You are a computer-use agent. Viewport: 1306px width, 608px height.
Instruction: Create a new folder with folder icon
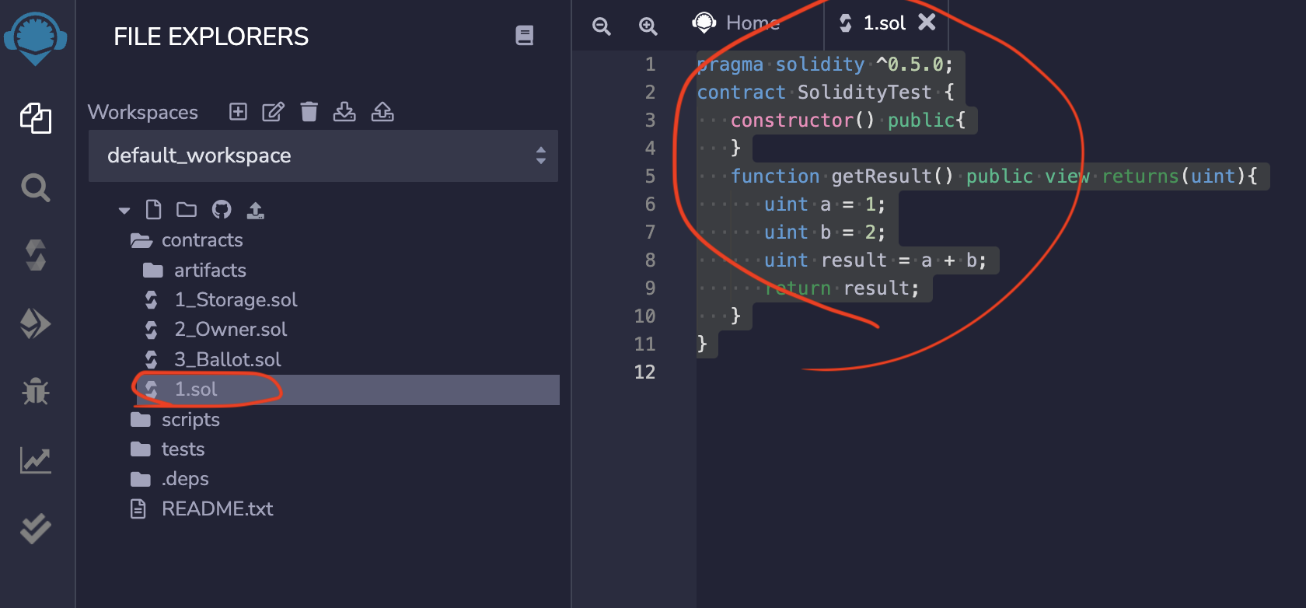click(187, 209)
